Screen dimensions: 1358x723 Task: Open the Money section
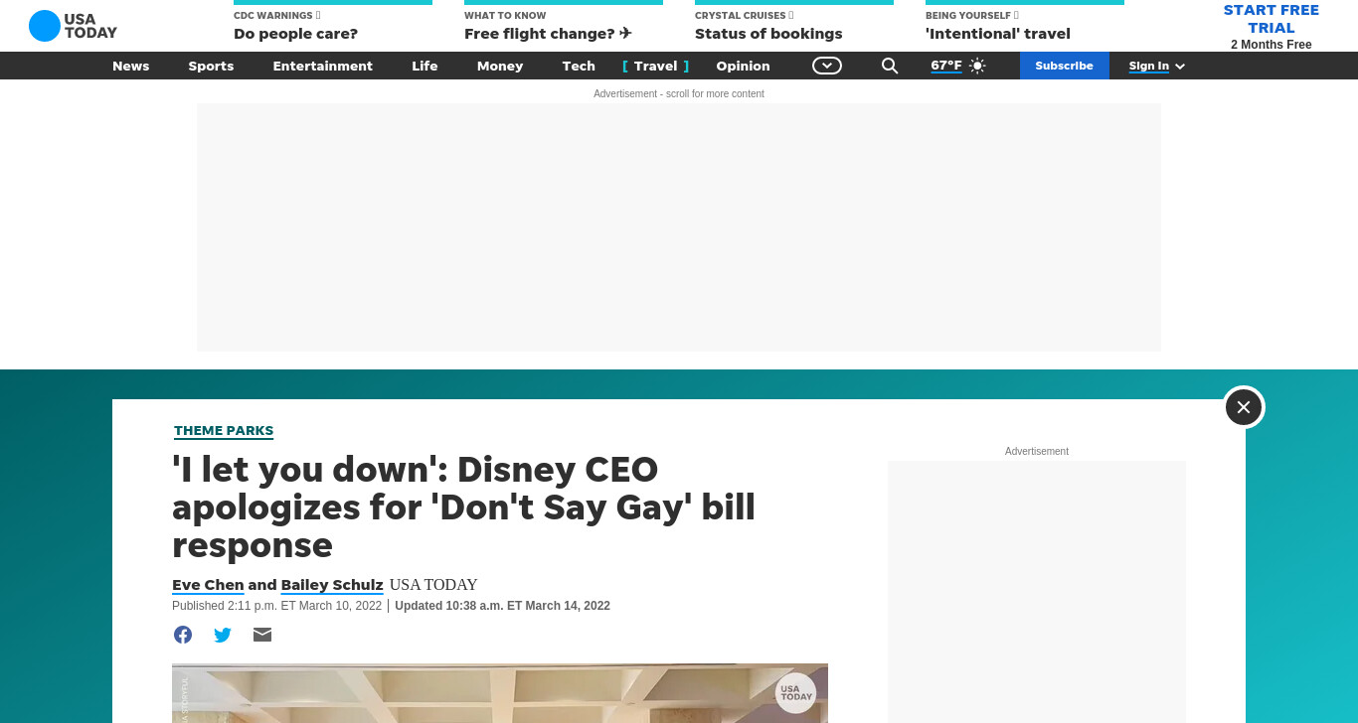(500, 66)
